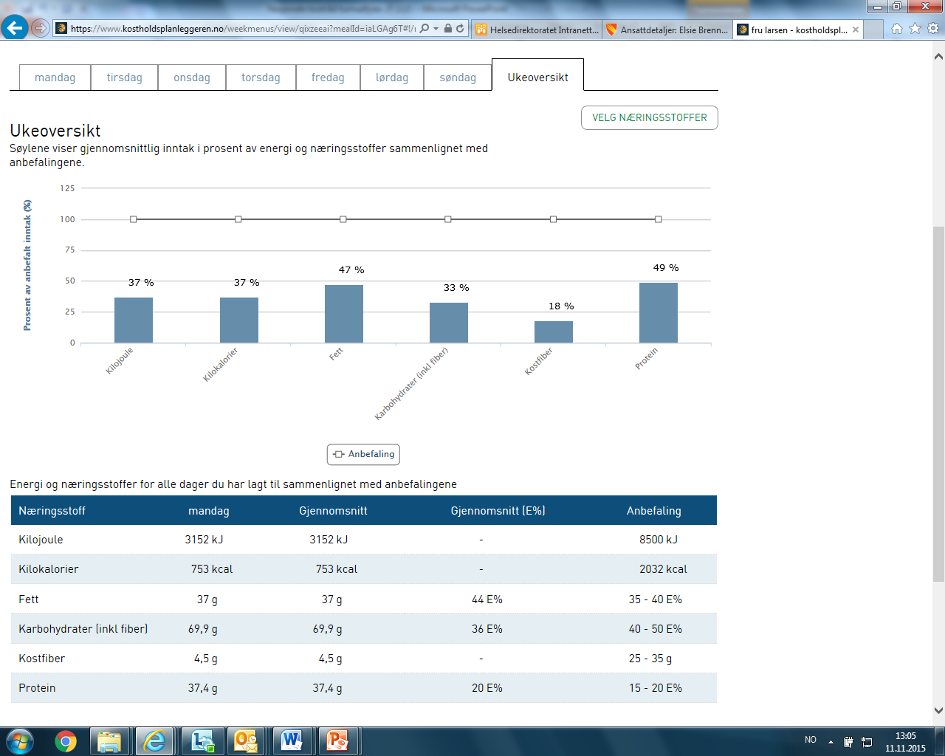
Task: Click the search magnifier in the address bar
Action: [425, 29]
